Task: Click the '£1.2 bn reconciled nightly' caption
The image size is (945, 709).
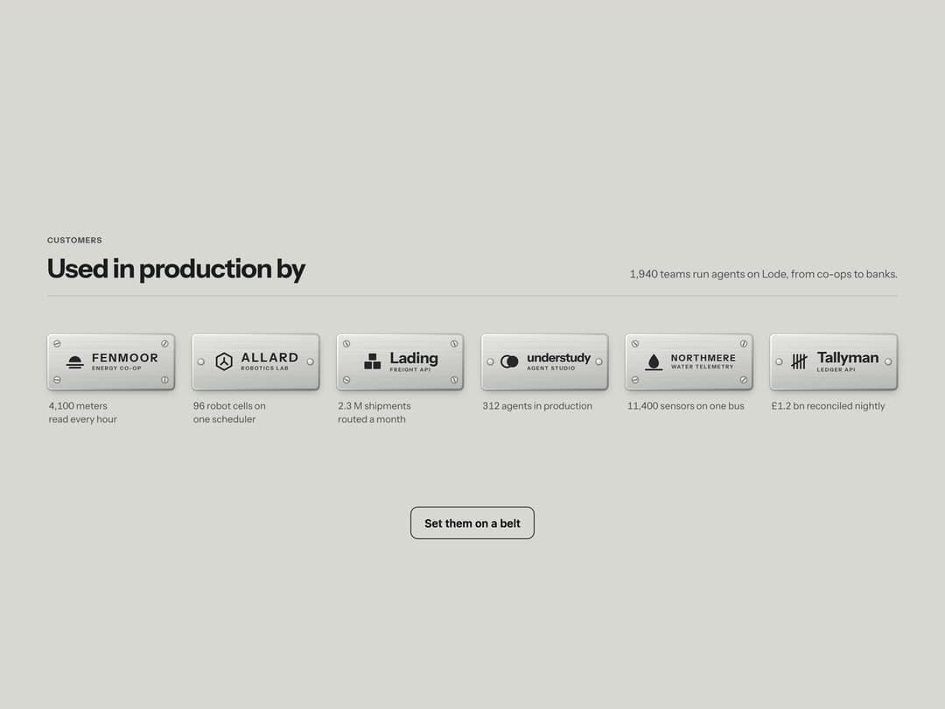Action: click(828, 406)
